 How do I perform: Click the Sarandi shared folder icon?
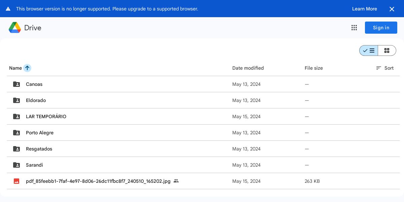16,165
